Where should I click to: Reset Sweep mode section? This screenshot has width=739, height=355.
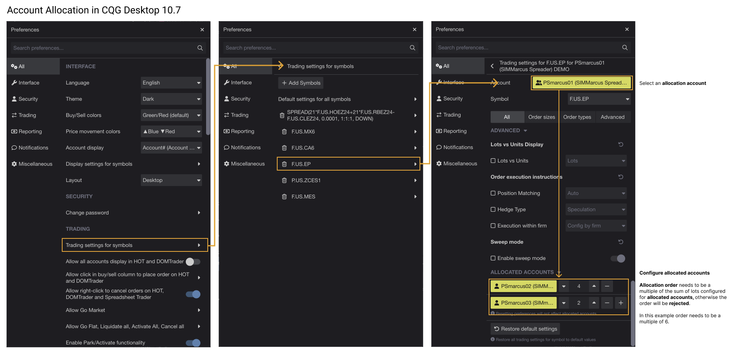(x=621, y=242)
